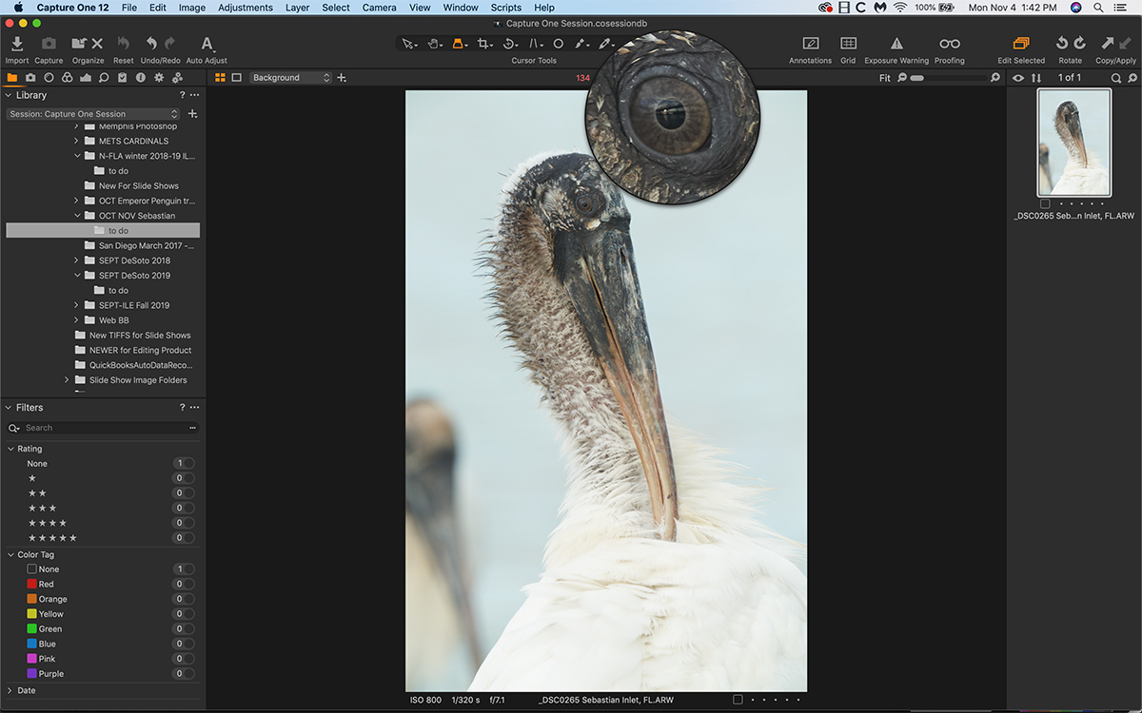Image resolution: width=1142 pixels, height=713 pixels.
Task: Click the Filters search field
Action: pyautogui.click(x=103, y=428)
